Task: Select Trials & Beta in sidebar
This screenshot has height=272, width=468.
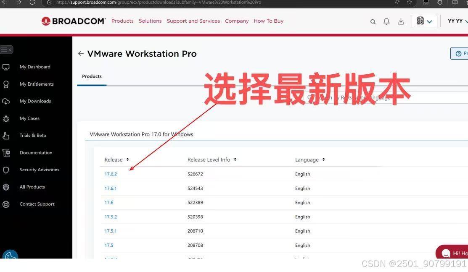Action: point(33,135)
